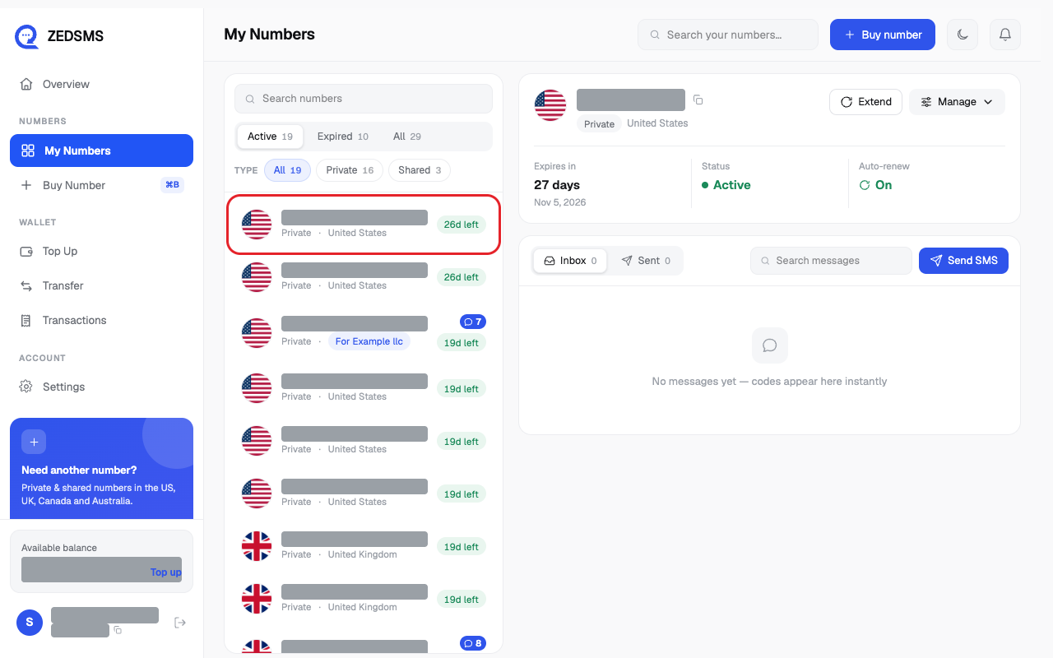Toggle dark mode with the moon icon
The image size is (1053, 658).
point(963,35)
